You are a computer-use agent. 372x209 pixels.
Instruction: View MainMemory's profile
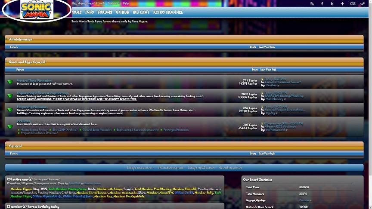(275, 99)
